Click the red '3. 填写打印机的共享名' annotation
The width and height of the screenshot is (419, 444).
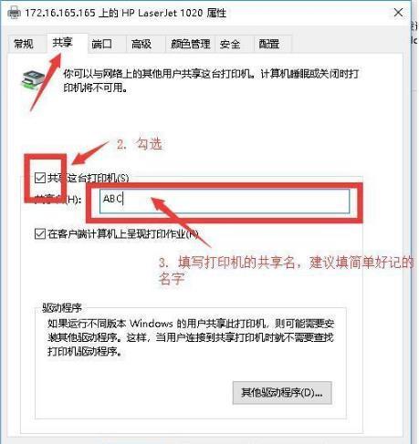(x=286, y=270)
